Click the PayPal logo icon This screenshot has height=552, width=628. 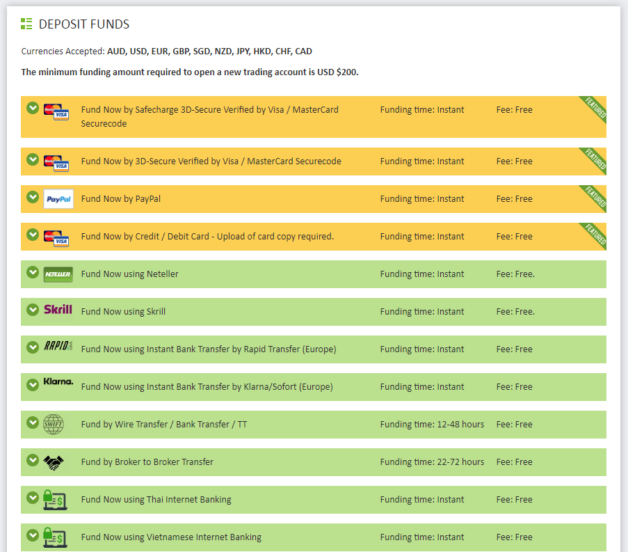(x=58, y=199)
